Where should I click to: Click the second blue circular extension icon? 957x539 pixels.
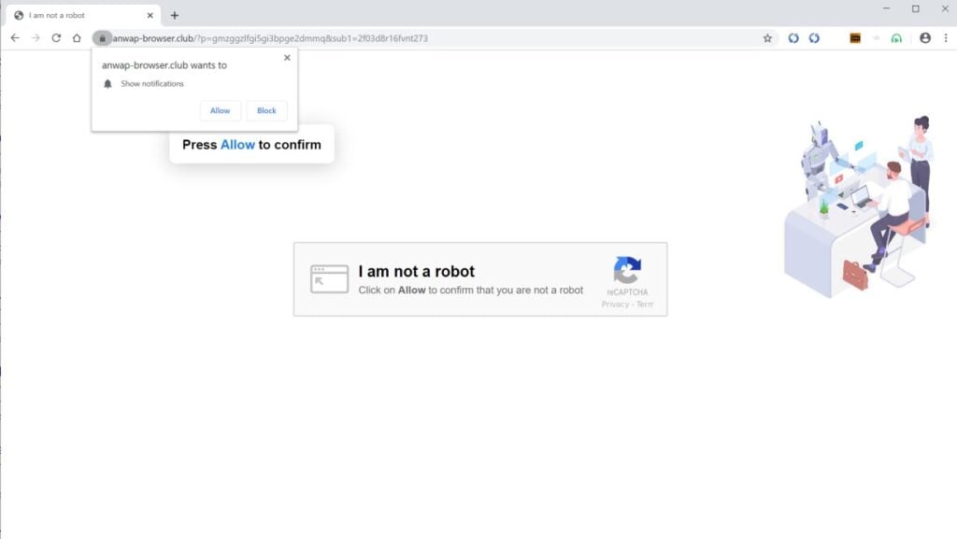(813, 38)
